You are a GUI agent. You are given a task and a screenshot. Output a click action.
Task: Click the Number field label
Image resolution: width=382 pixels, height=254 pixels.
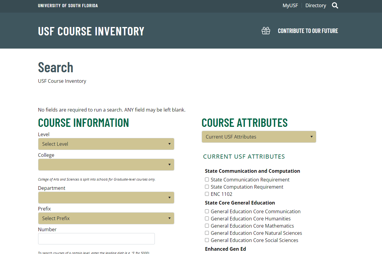(x=47, y=229)
